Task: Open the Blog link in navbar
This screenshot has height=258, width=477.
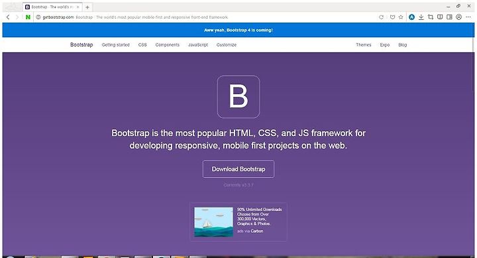Action: [403, 45]
